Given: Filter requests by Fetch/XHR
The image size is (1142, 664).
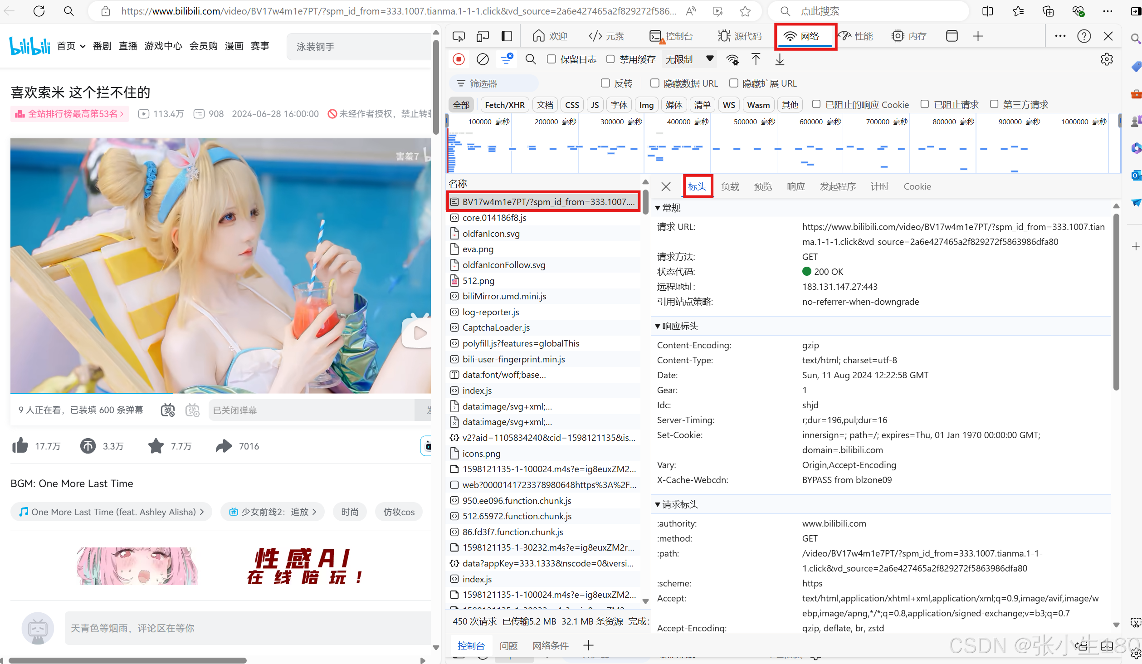Looking at the screenshot, I should (504, 105).
